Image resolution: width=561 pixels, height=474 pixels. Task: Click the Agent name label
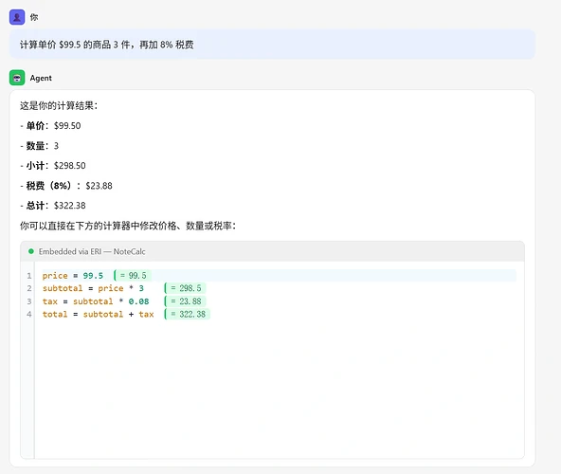pyautogui.click(x=41, y=78)
